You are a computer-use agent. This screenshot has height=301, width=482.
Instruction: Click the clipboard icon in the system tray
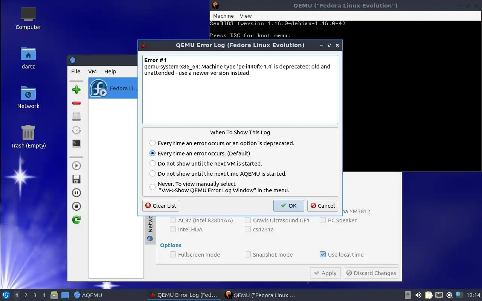[x=429, y=295]
